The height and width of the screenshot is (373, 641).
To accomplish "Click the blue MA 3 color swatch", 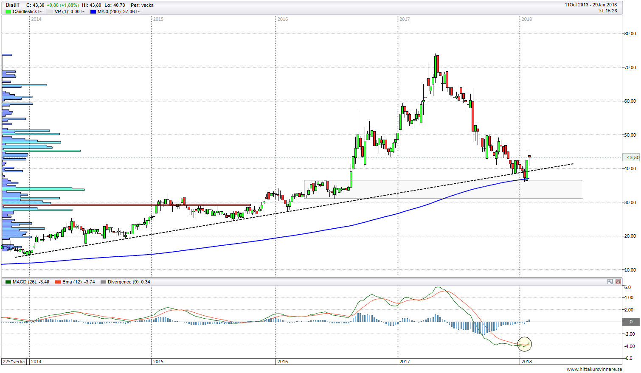I will (x=93, y=12).
